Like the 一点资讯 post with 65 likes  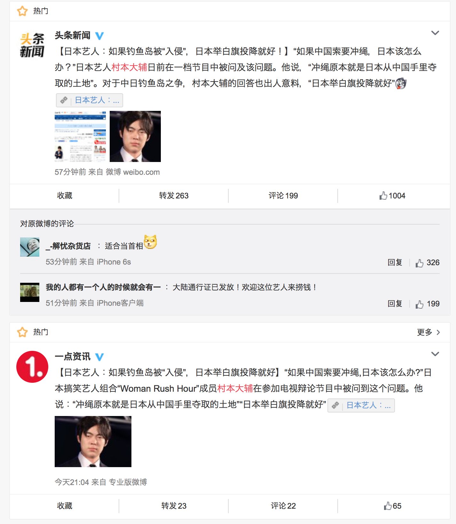click(x=392, y=506)
